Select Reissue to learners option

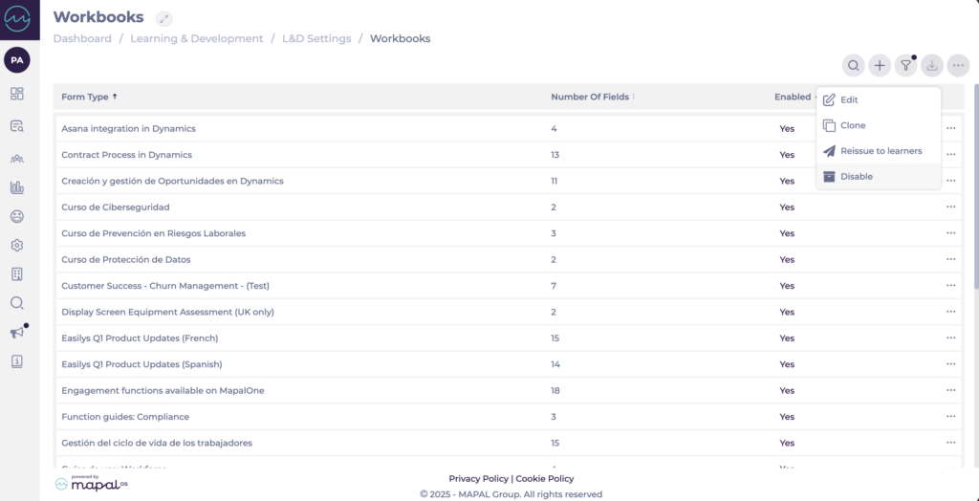pos(881,151)
